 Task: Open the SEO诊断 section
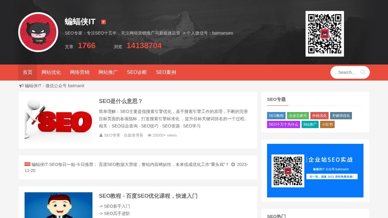(137, 72)
